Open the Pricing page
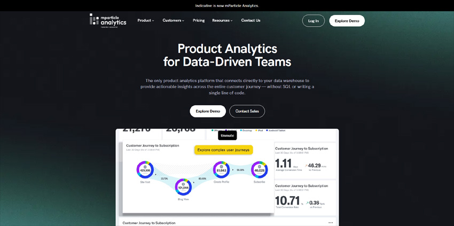The height and width of the screenshot is (226, 454). point(199,21)
